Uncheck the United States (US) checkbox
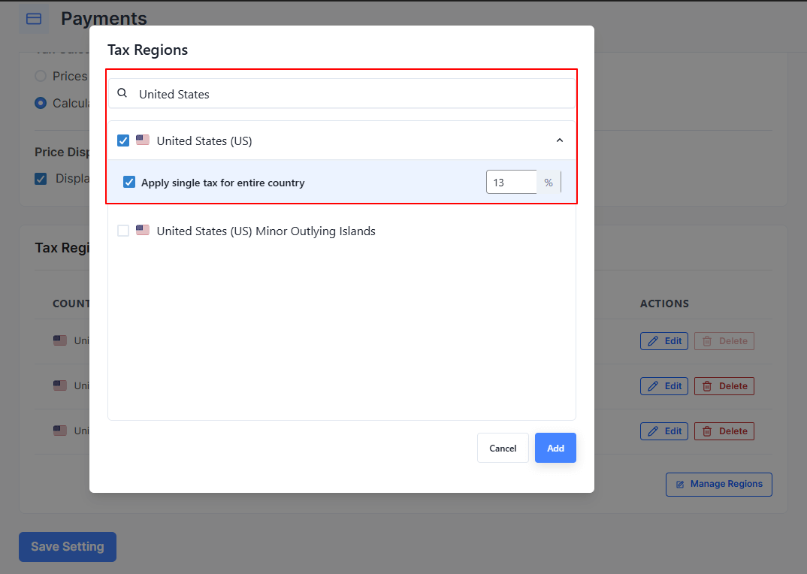The height and width of the screenshot is (574, 807). [x=123, y=140]
